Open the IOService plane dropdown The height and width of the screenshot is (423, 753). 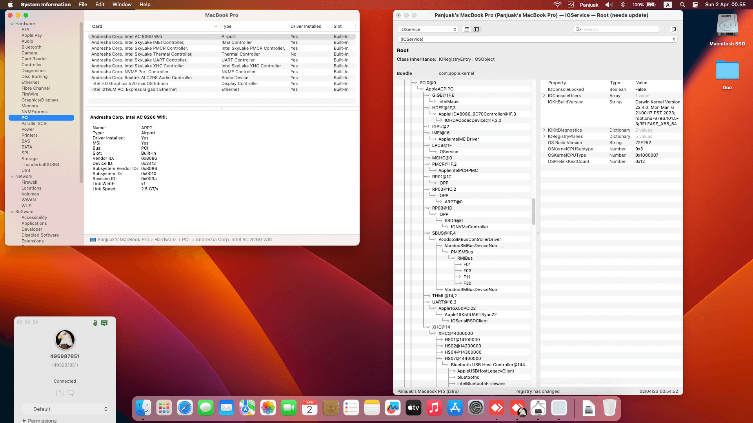pos(427,29)
